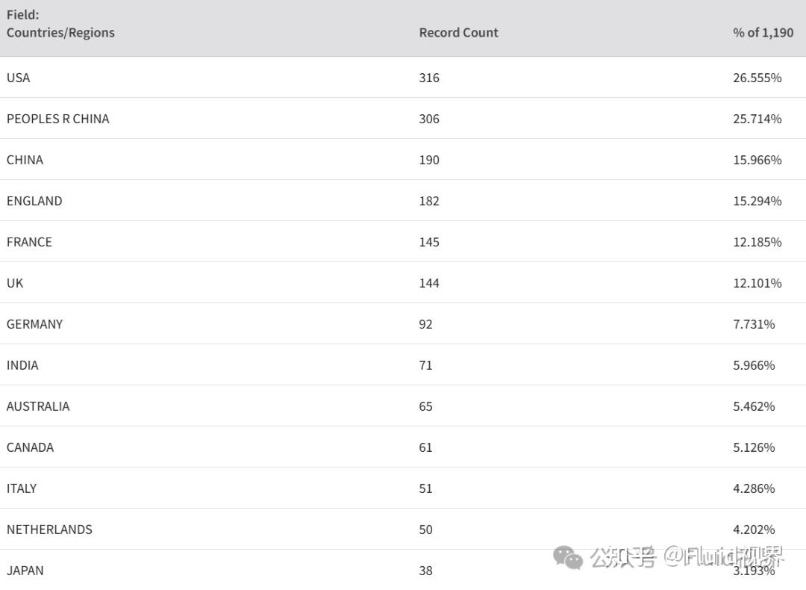The width and height of the screenshot is (806, 590).
Task: Click AUSTRALIA's record count of 65
Action: 425,406
